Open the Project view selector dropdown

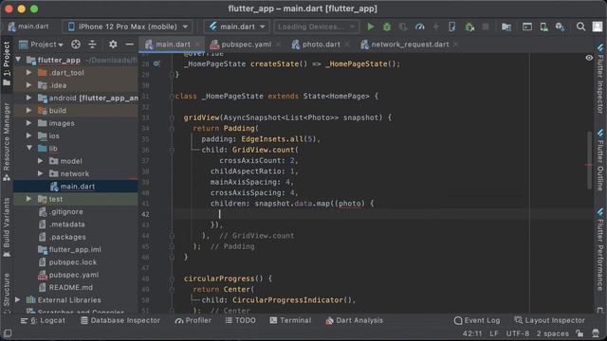[41, 45]
